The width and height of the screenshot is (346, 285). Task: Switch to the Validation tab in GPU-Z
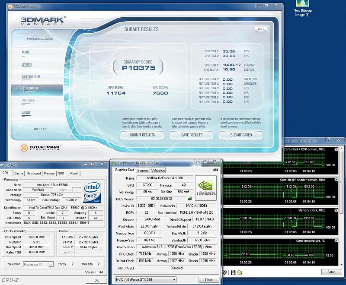coord(158,170)
